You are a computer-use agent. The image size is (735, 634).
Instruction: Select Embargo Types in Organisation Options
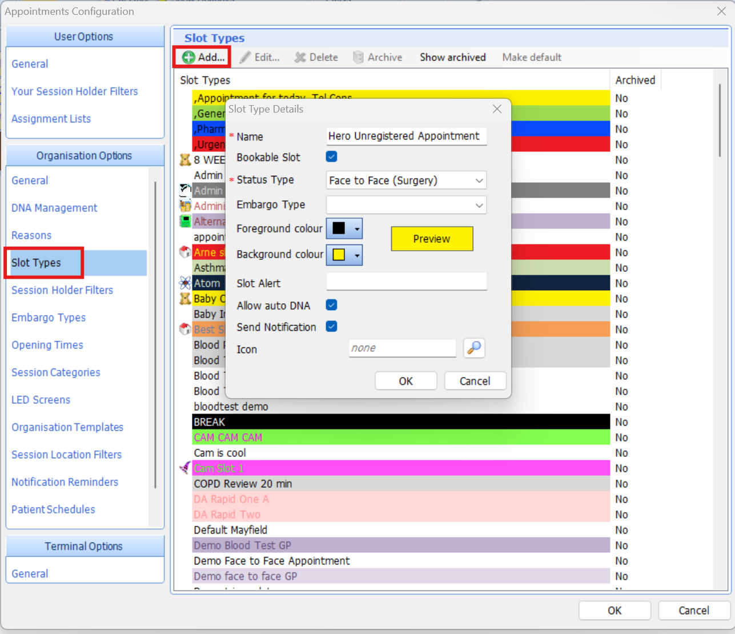coord(49,318)
